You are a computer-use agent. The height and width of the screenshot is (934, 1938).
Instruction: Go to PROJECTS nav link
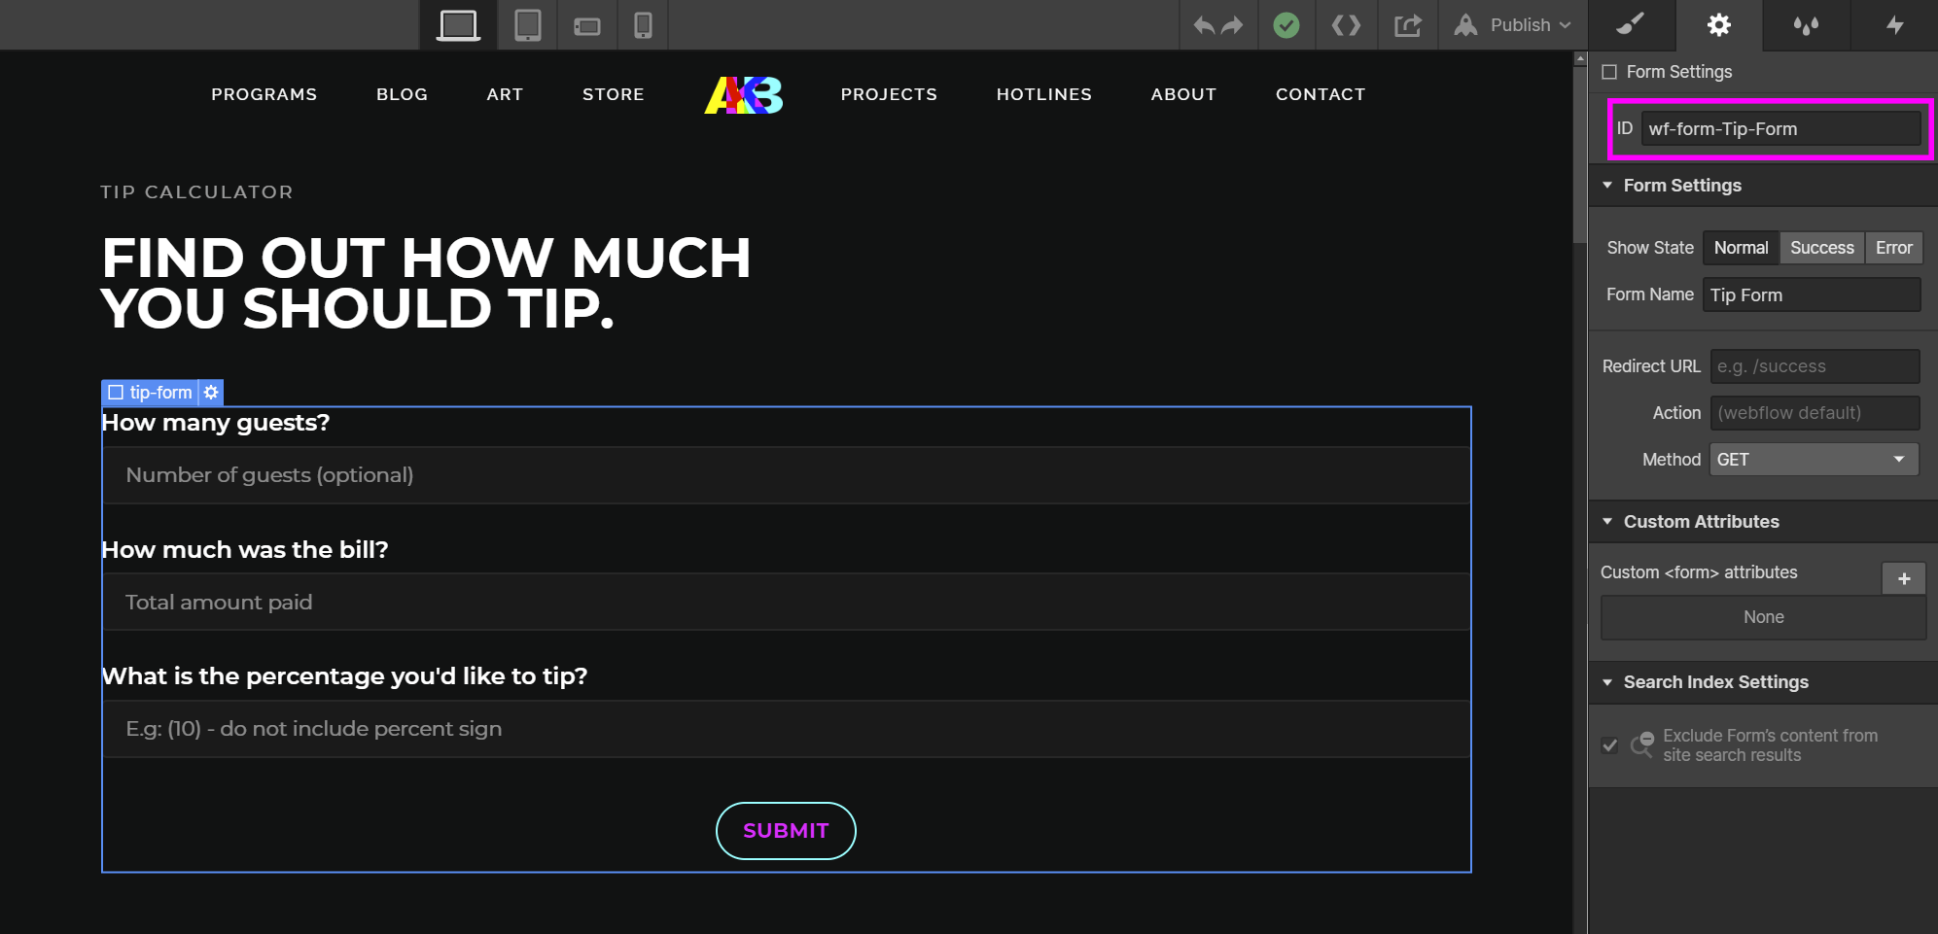coord(889,94)
